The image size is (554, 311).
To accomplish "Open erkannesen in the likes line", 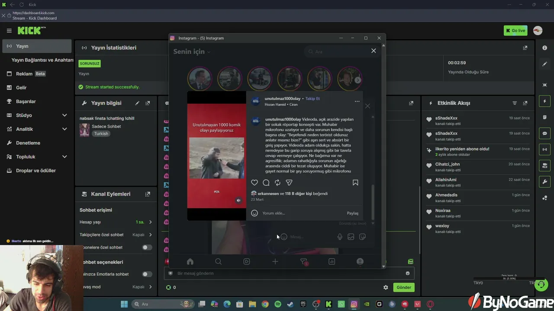I will [268, 194].
